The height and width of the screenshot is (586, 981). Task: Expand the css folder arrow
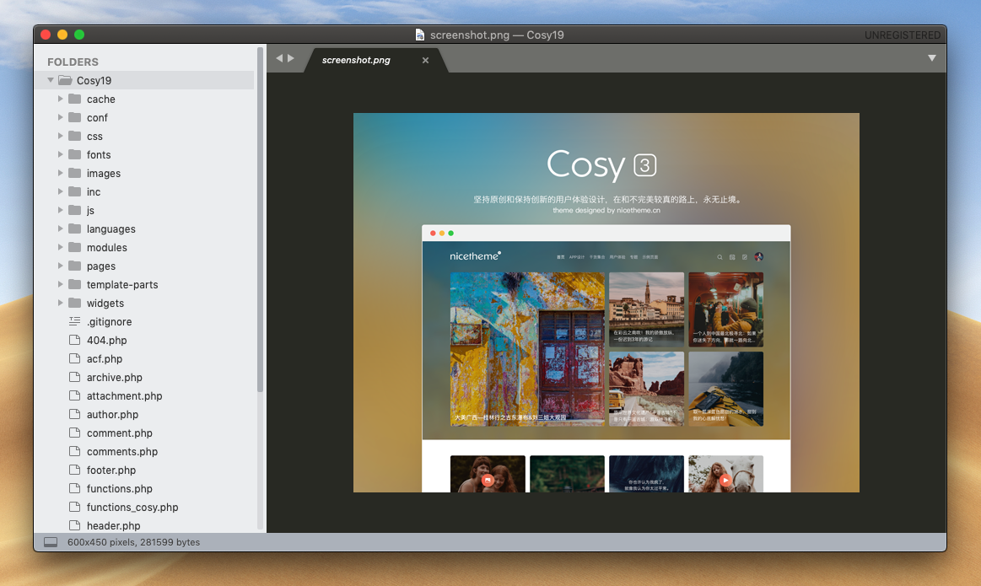61,136
